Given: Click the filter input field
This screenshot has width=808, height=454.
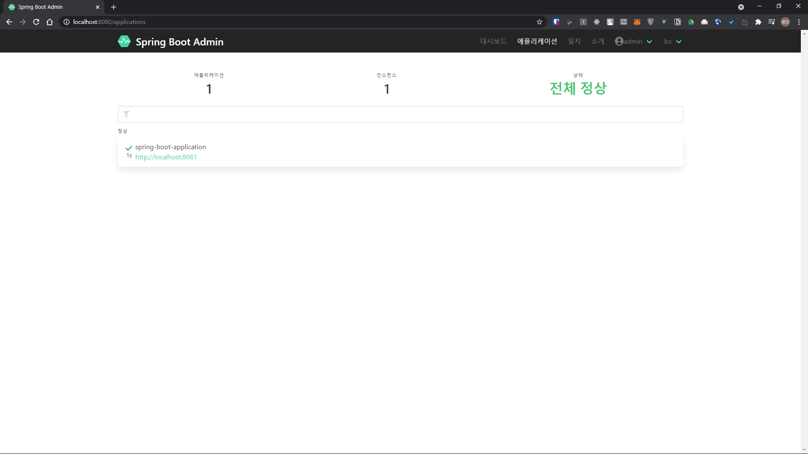Looking at the screenshot, I should click(400, 114).
